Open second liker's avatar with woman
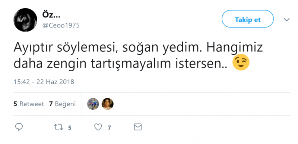The image size is (298, 144). tap(108, 104)
